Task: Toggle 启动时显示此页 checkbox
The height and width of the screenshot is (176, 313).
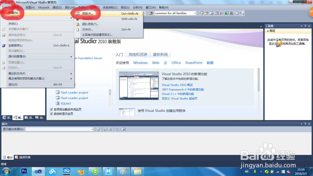Action: pos(51,114)
